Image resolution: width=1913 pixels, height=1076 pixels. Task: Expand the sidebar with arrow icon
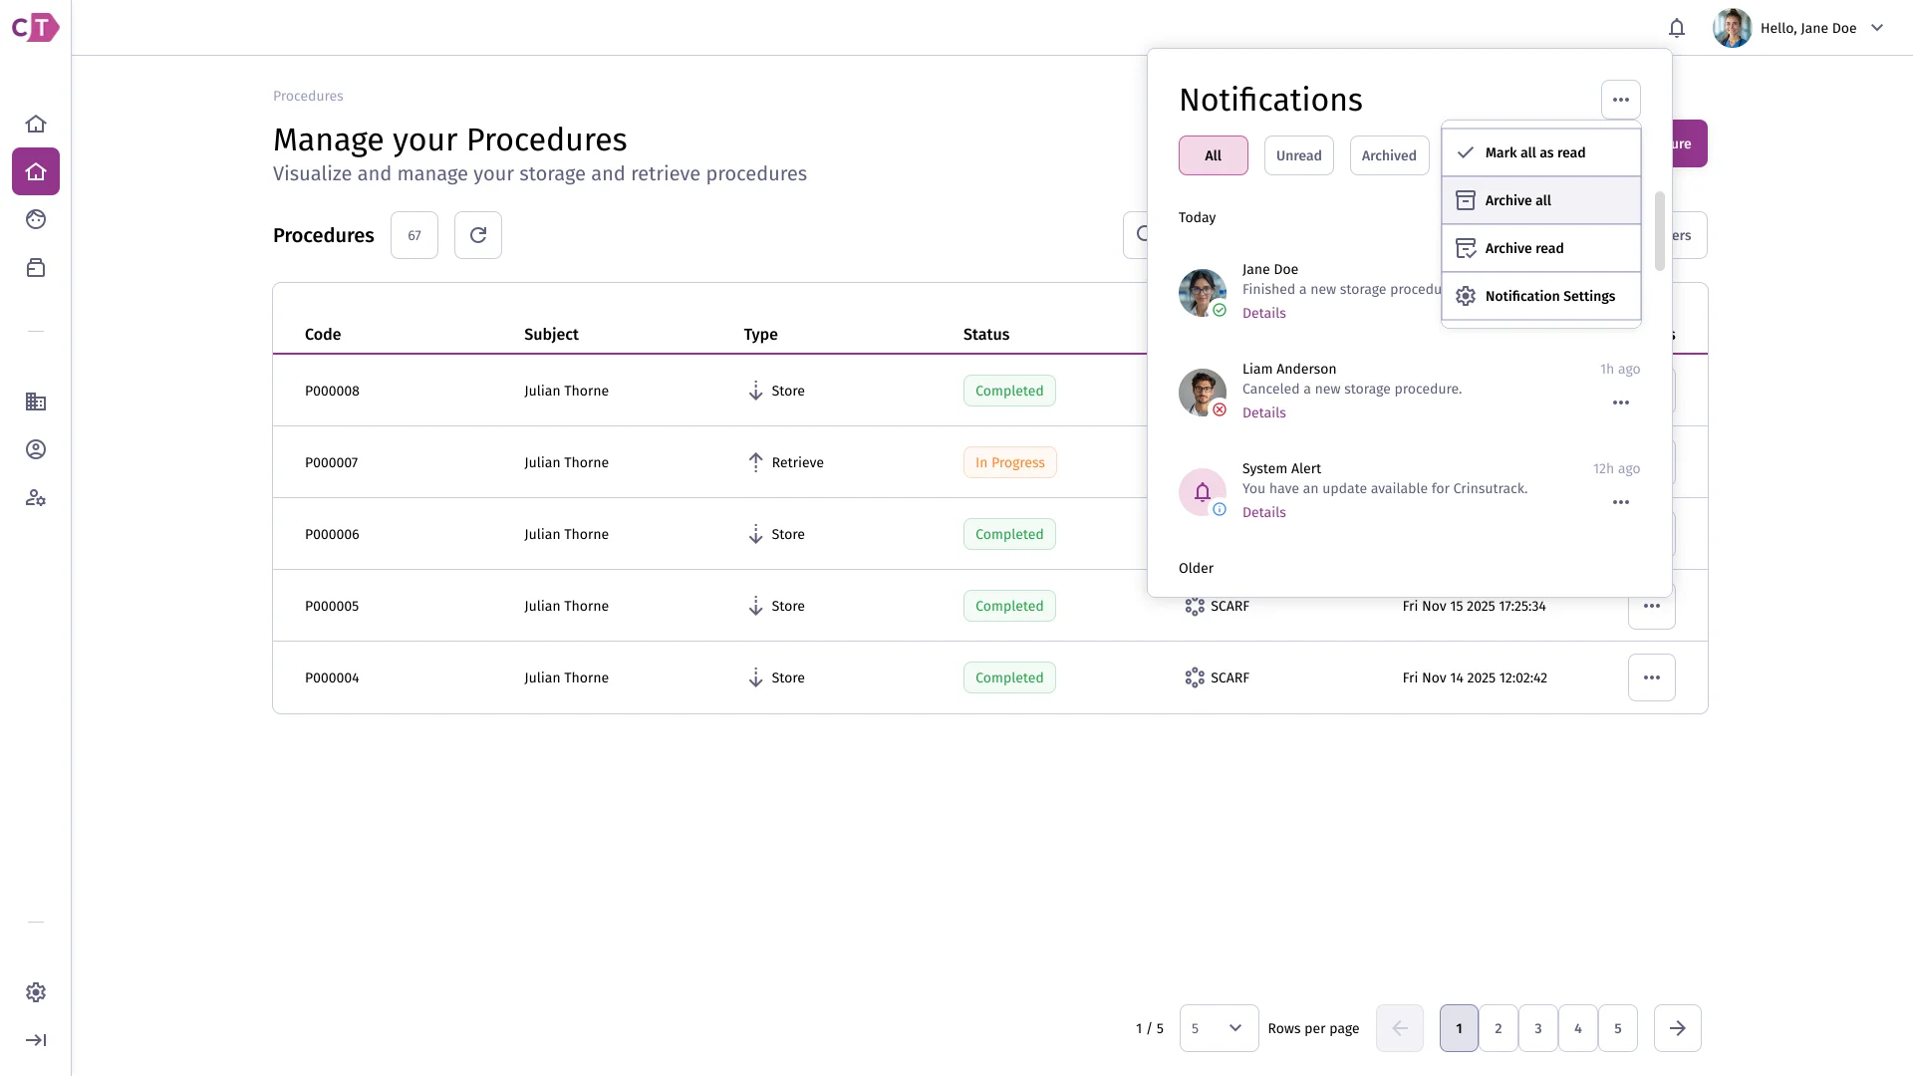36,1040
